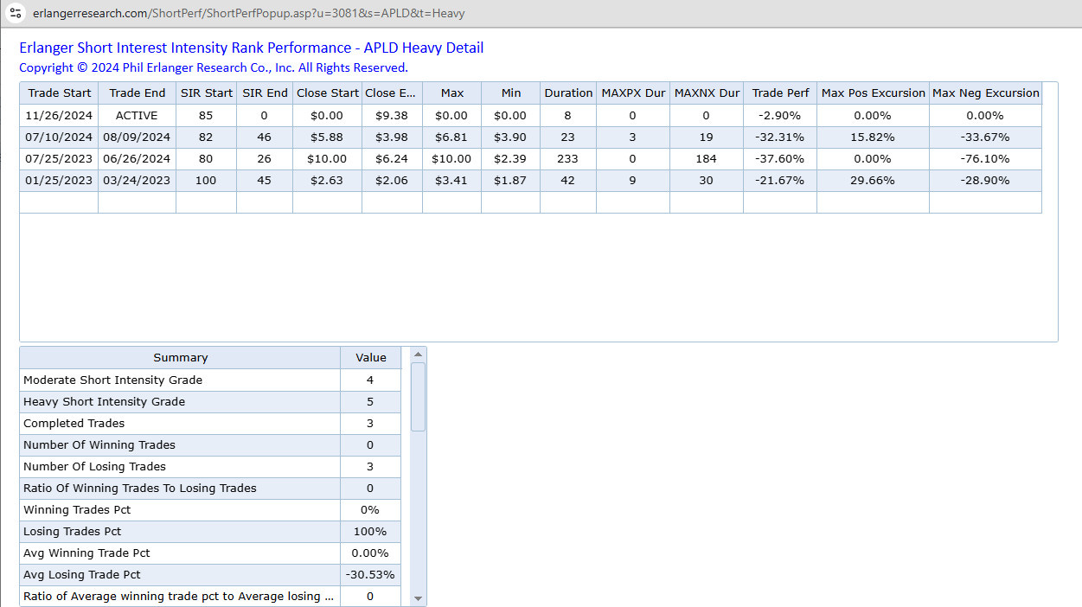Viewport: 1082px width, 607px height.
Task: Select the page title mentioning APLD Heavy Detail
Action: click(252, 48)
